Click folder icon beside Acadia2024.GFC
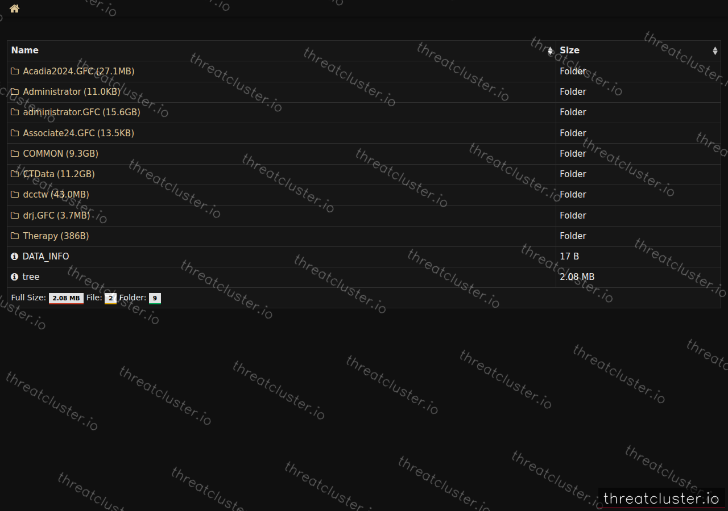The image size is (728, 511). pyautogui.click(x=15, y=71)
